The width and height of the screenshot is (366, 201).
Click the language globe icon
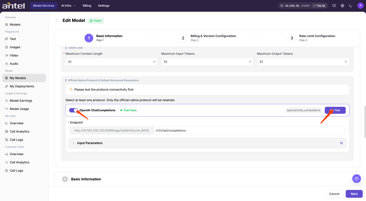(343, 5)
